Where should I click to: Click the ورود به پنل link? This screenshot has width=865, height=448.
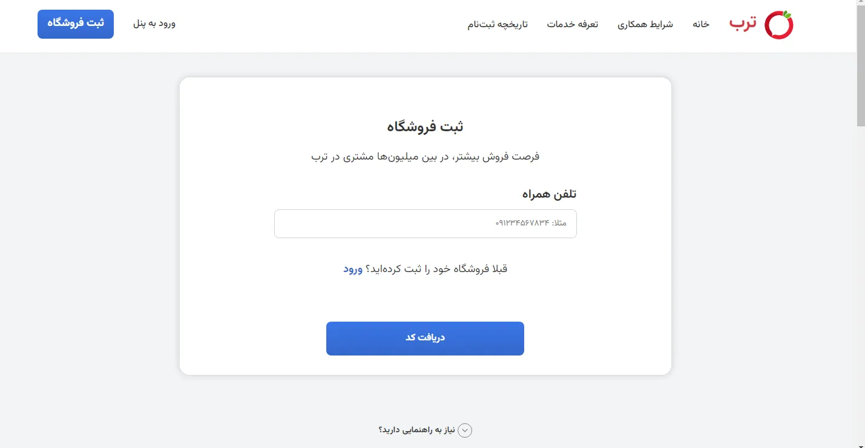(154, 24)
